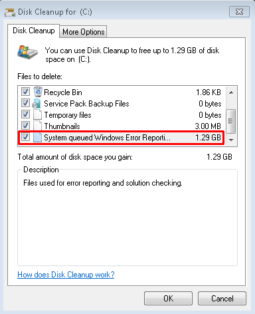Click the file list scroll up arrow
This screenshot has height=314, width=255.
point(231,92)
